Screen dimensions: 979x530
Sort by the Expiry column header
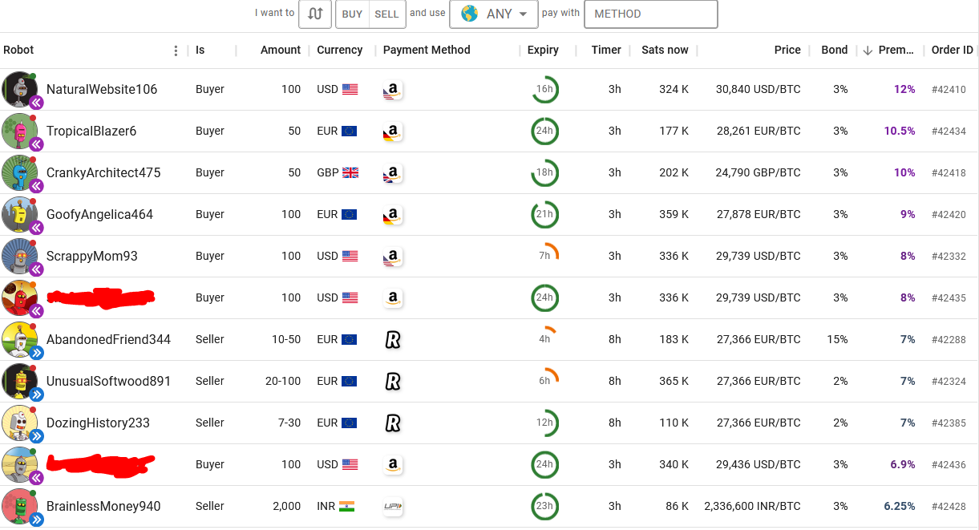[x=543, y=50]
